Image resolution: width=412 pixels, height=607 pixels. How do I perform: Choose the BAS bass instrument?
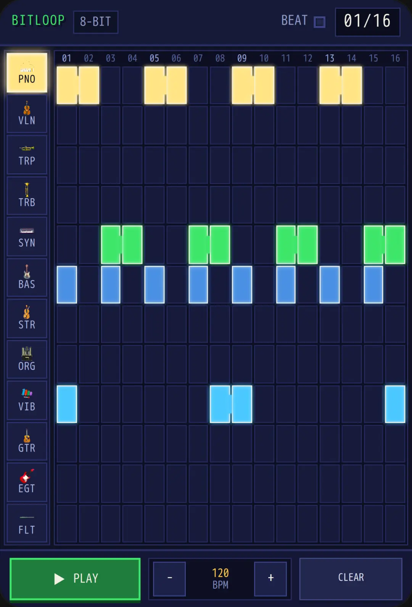tap(27, 278)
